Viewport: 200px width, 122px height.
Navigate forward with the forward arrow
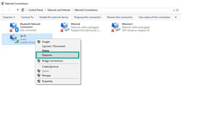tap(9, 10)
